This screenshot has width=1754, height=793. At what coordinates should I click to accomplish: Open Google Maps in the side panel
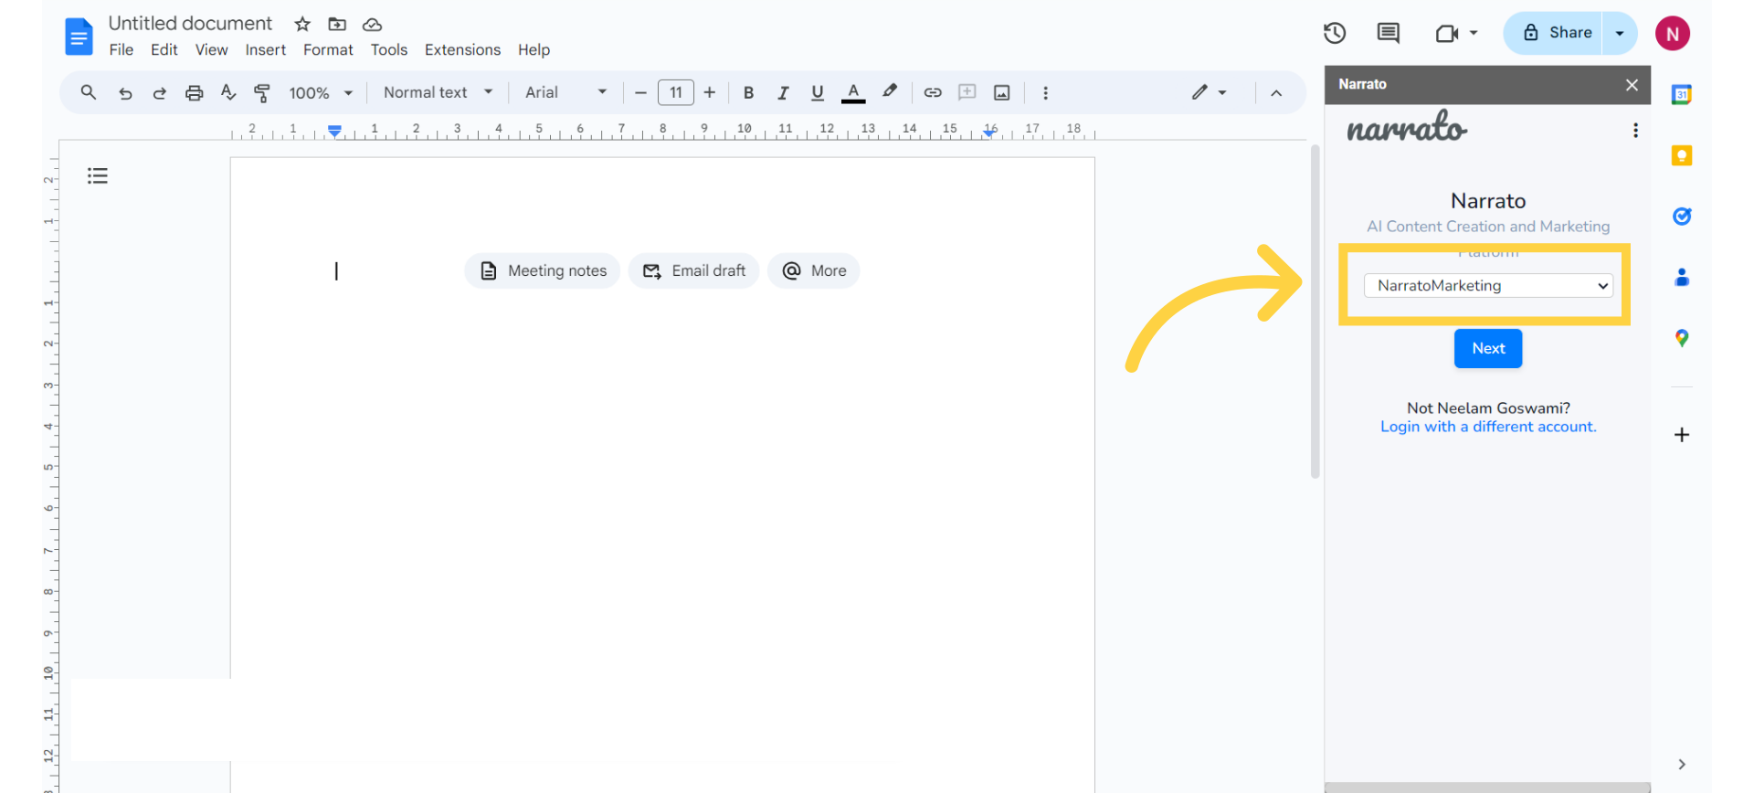click(x=1682, y=338)
